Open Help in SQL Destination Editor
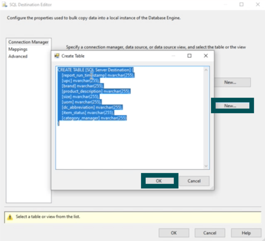Image resolution: width=265 pixels, height=241 pixels. click(246, 233)
